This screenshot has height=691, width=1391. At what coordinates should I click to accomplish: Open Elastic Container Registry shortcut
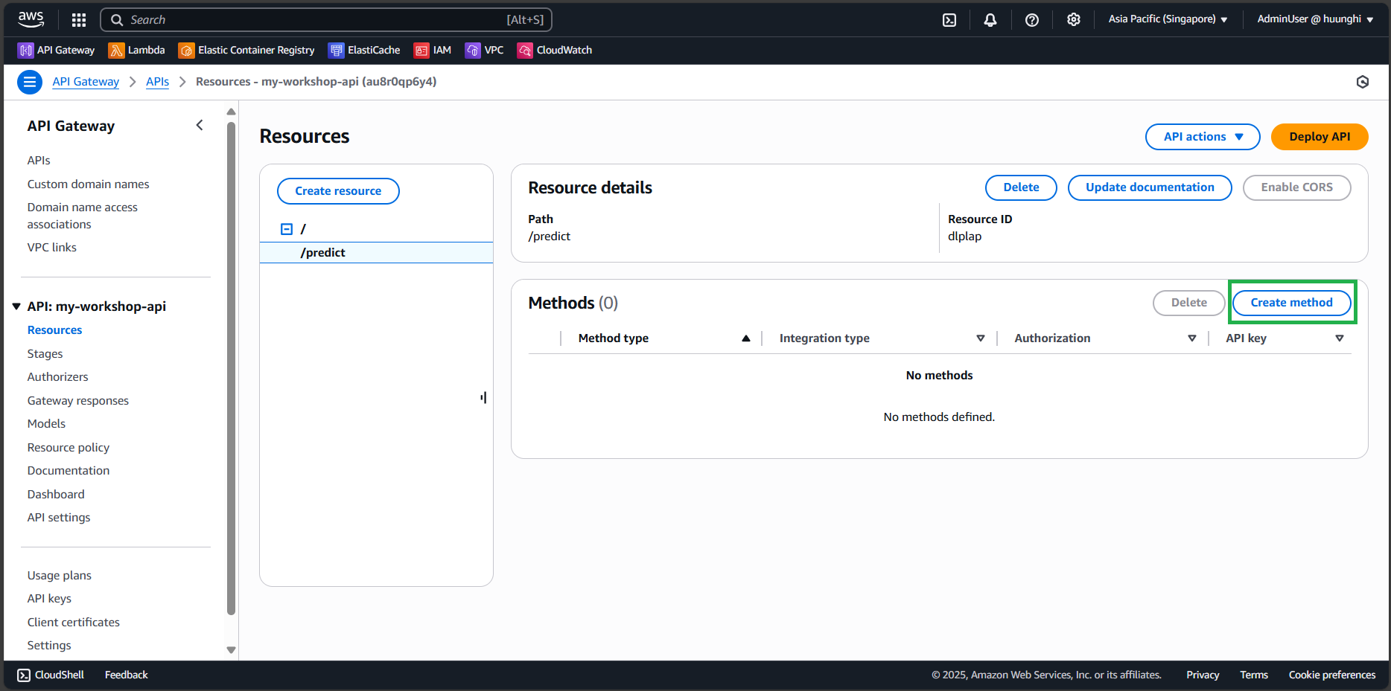tap(246, 51)
